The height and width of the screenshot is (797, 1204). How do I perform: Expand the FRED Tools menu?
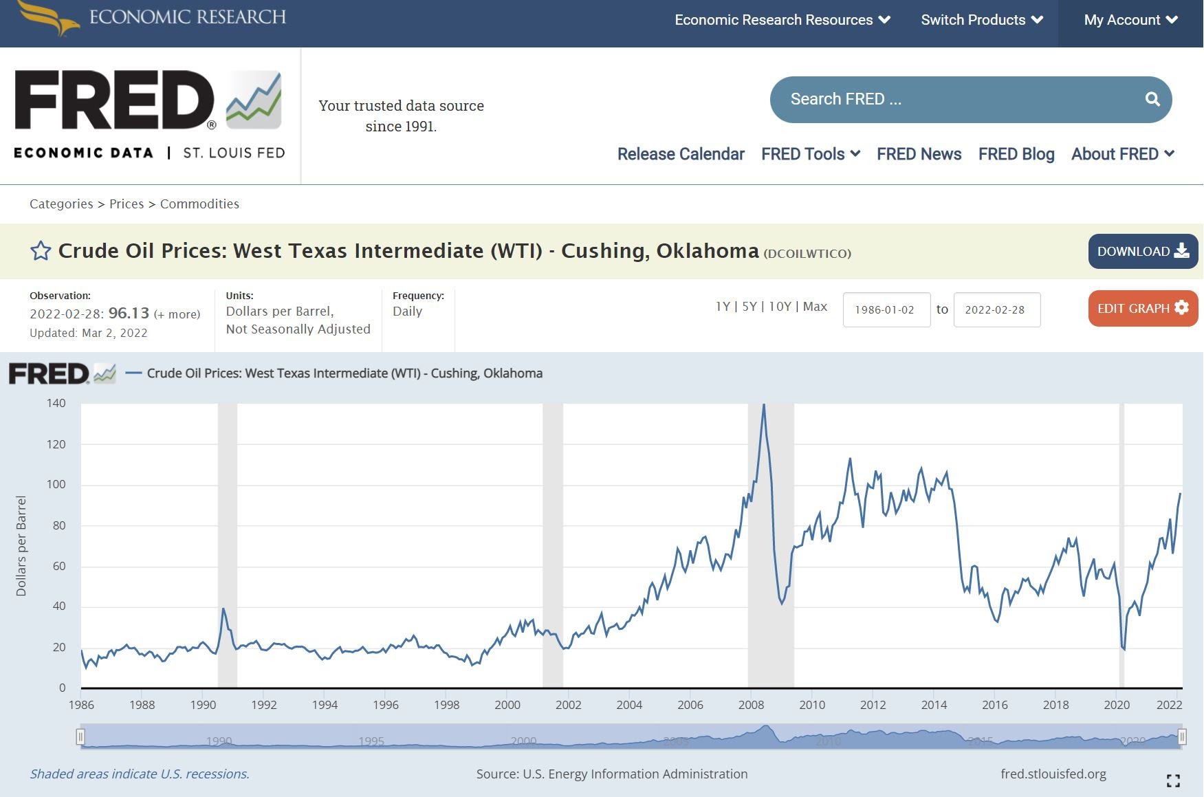(811, 154)
